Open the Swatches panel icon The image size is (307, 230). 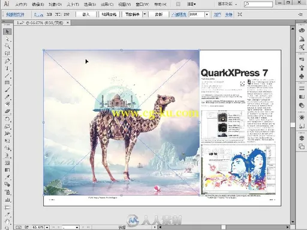pyautogui.click(x=302, y=59)
